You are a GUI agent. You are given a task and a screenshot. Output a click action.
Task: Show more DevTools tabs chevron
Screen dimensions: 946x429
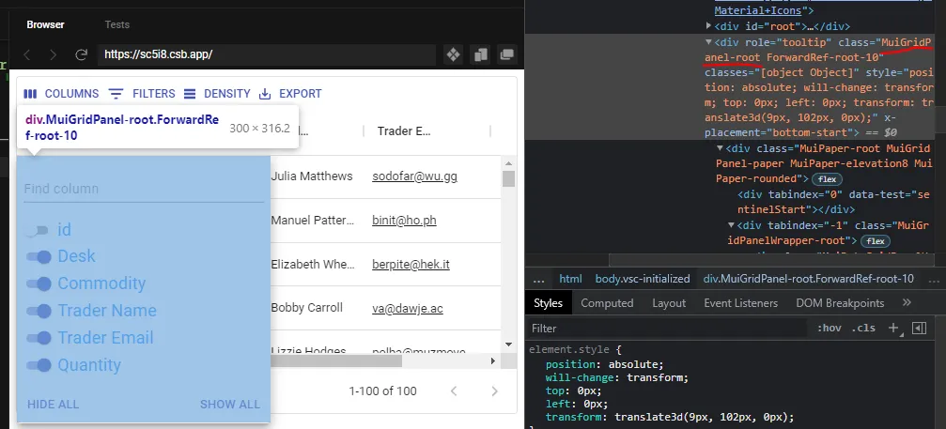click(x=907, y=302)
